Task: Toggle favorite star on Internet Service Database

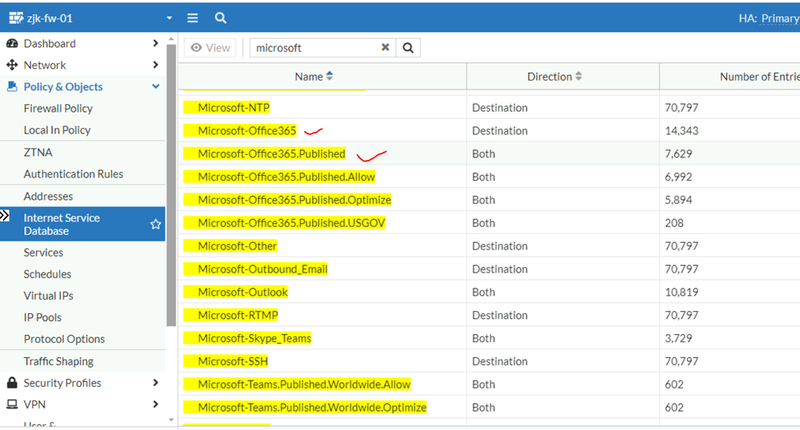Action: click(x=155, y=225)
